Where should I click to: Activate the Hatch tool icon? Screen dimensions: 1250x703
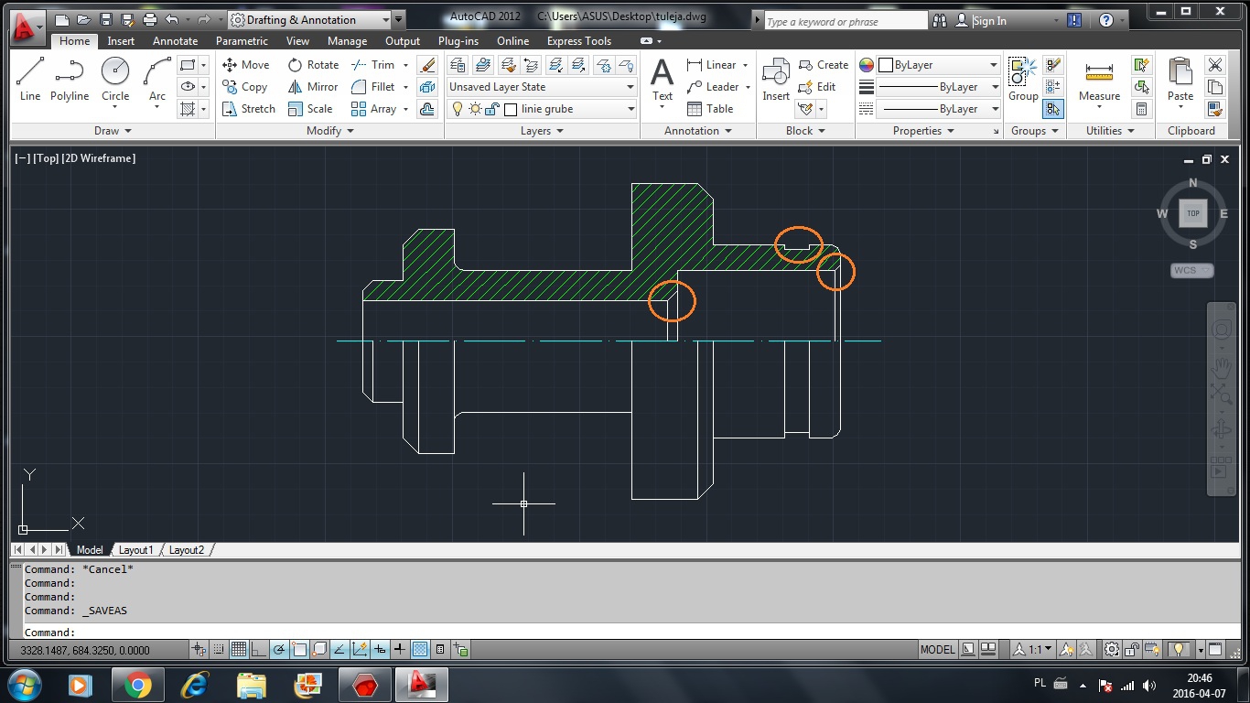click(188, 109)
